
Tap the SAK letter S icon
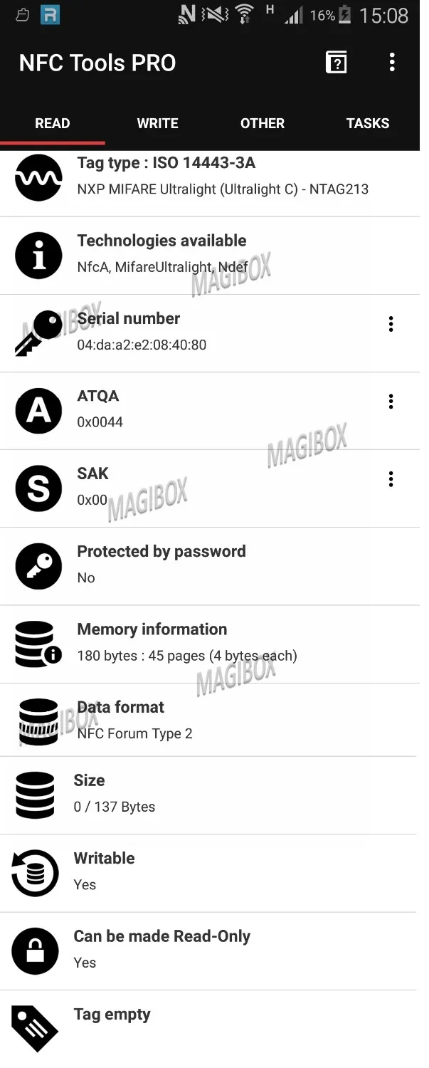click(x=38, y=488)
